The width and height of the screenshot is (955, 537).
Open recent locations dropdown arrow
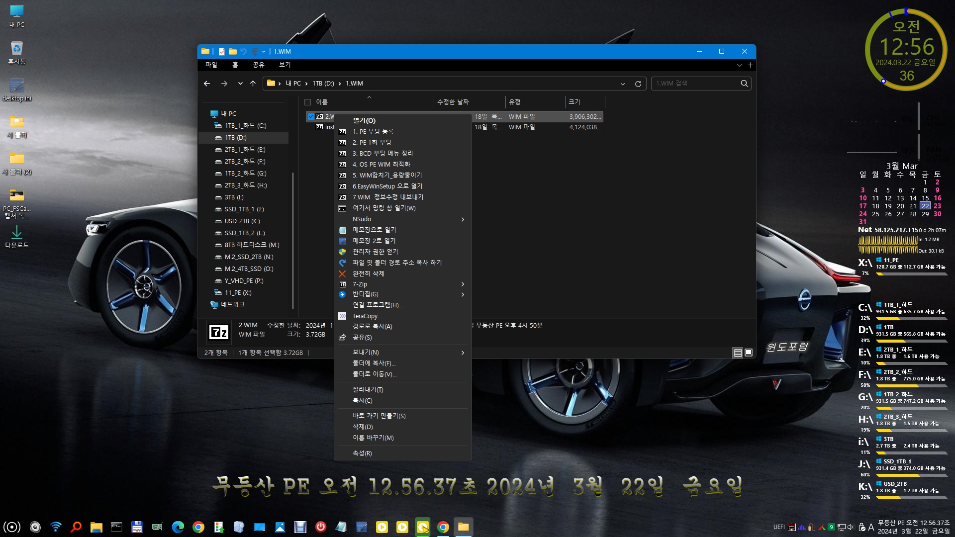(240, 84)
